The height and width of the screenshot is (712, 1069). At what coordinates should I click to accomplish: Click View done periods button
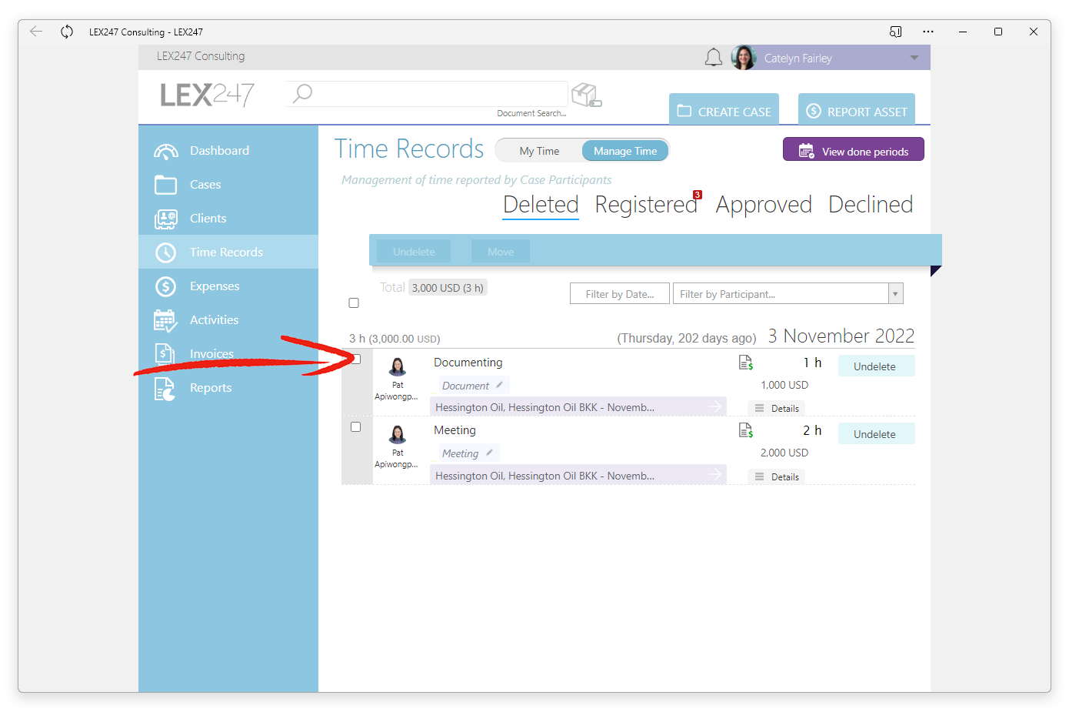[x=854, y=149]
